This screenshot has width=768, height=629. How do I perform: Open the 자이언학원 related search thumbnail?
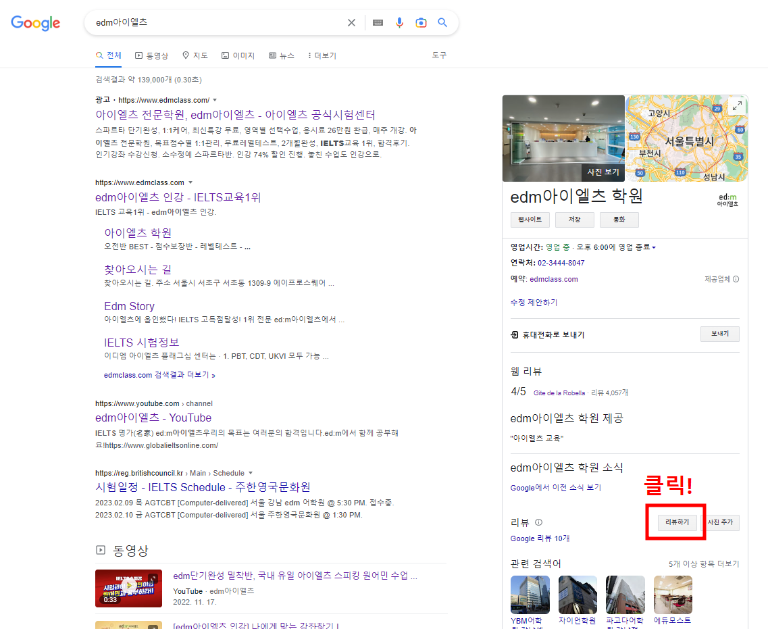point(578,595)
